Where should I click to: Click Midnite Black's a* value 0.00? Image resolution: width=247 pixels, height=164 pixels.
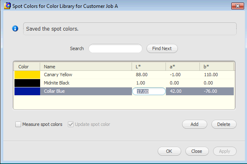point(174,83)
